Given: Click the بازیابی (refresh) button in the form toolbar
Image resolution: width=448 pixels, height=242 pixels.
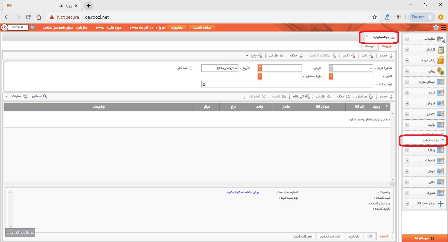Looking at the screenshot, I should (x=276, y=55).
